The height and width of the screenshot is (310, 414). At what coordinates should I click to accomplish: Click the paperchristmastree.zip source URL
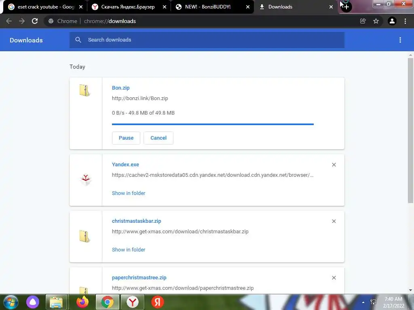[x=183, y=288]
